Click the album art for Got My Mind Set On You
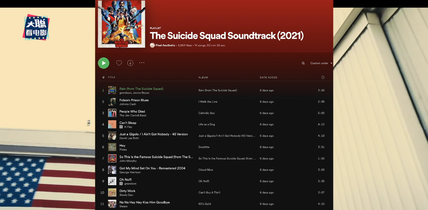 (112, 170)
